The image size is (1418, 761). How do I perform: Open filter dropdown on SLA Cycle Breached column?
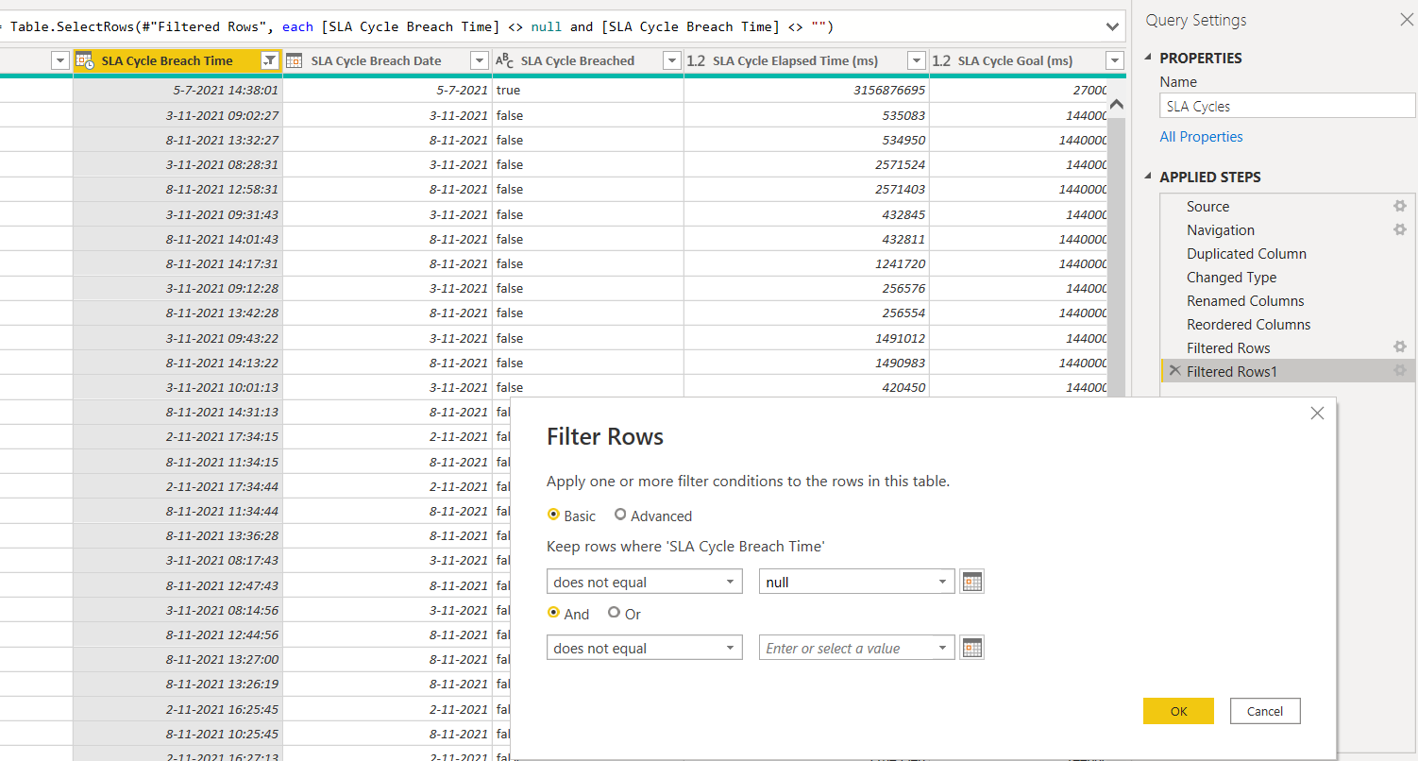point(671,60)
